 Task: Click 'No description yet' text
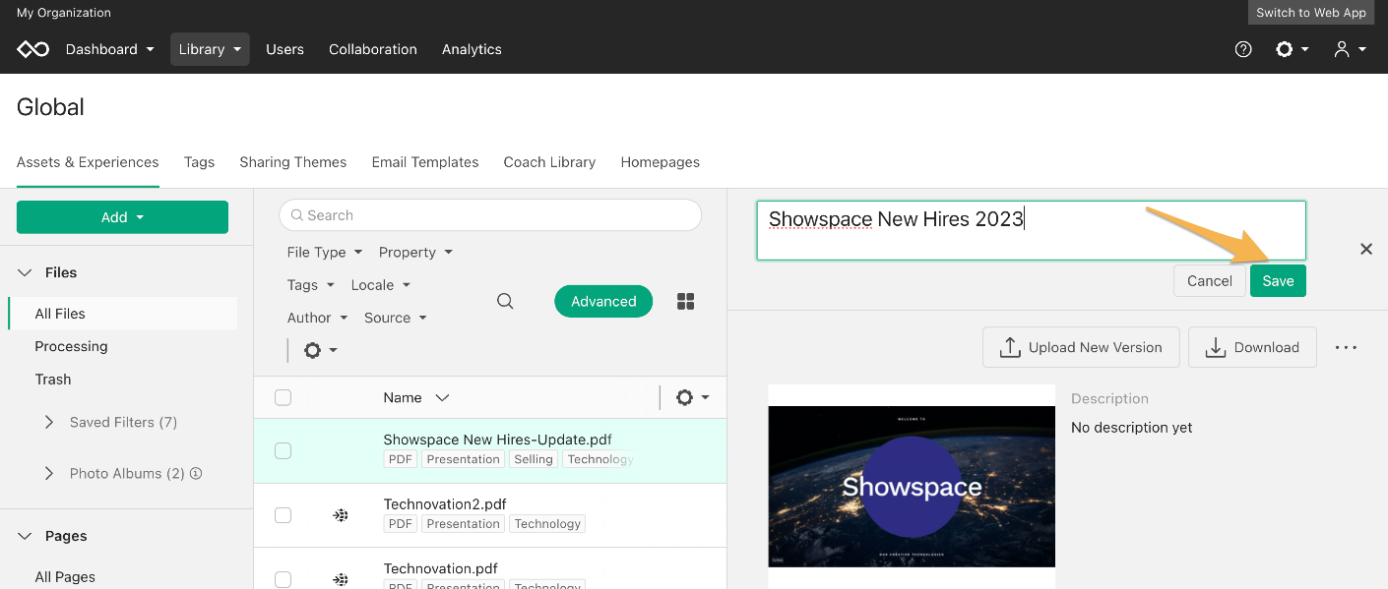point(1132,428)
